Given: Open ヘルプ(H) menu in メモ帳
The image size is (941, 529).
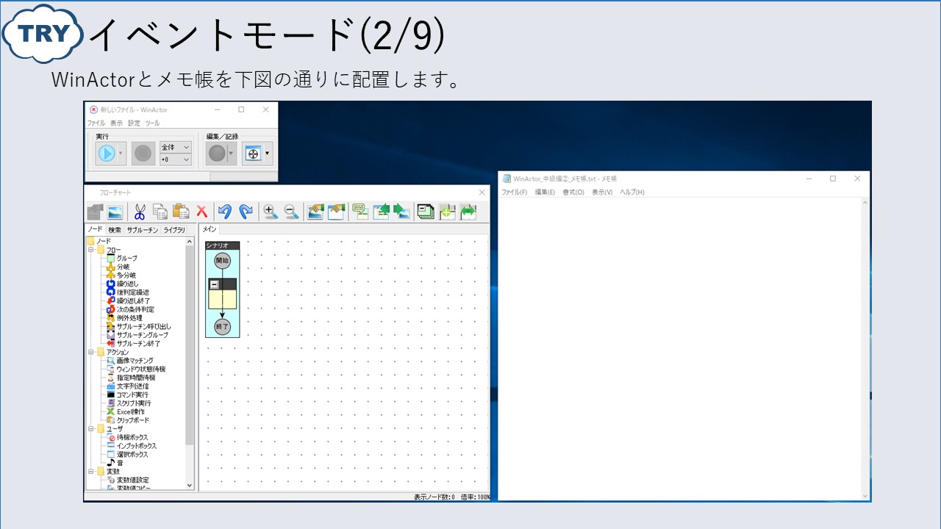Looking at the screenshot, I should click(632, 192).
